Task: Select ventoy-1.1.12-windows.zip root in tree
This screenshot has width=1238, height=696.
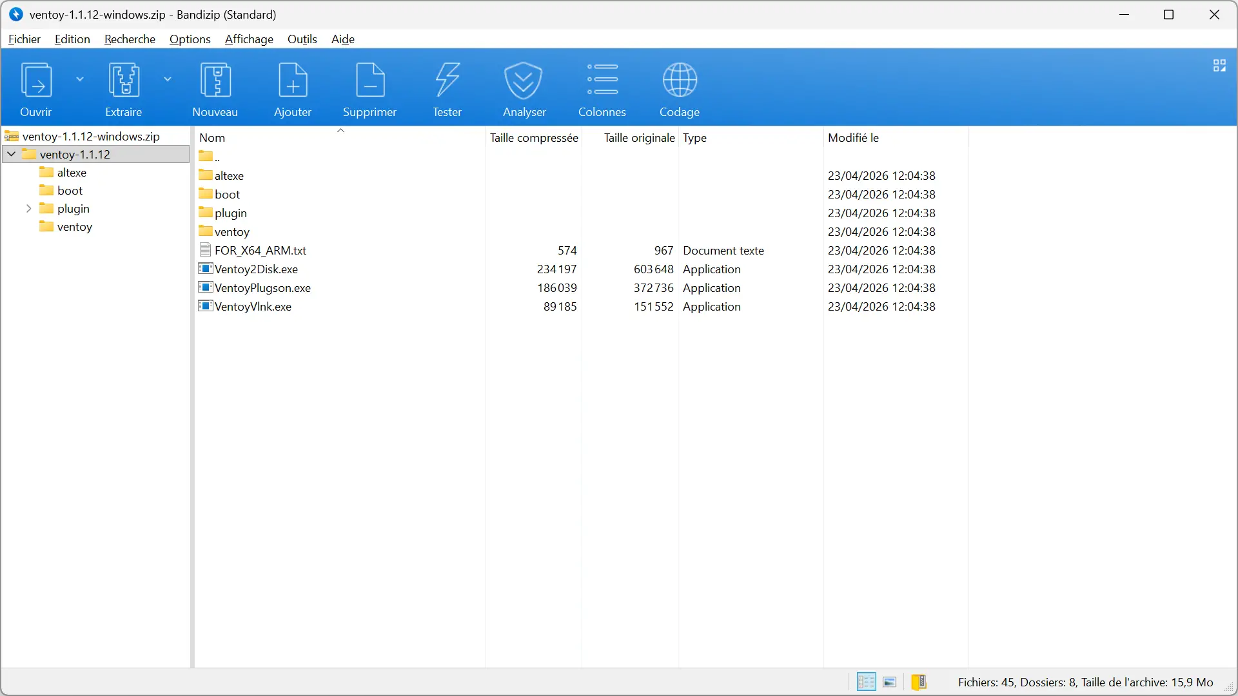Action: (x=91, y=137)
